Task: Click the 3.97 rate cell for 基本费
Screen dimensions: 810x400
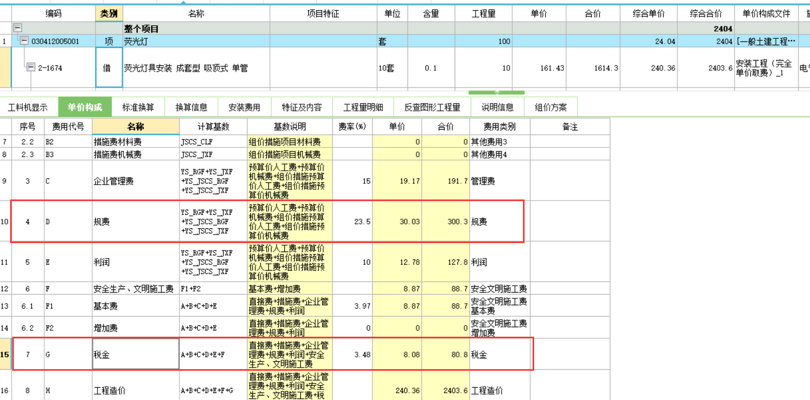Action: point(353,306)
